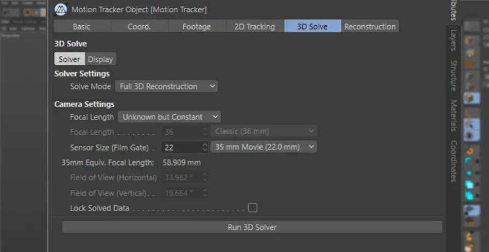Viewport: 489px width, 252px height.
Task: Click the Focal Length 36 stepper arrows
Action: click(x=205, y=132)
